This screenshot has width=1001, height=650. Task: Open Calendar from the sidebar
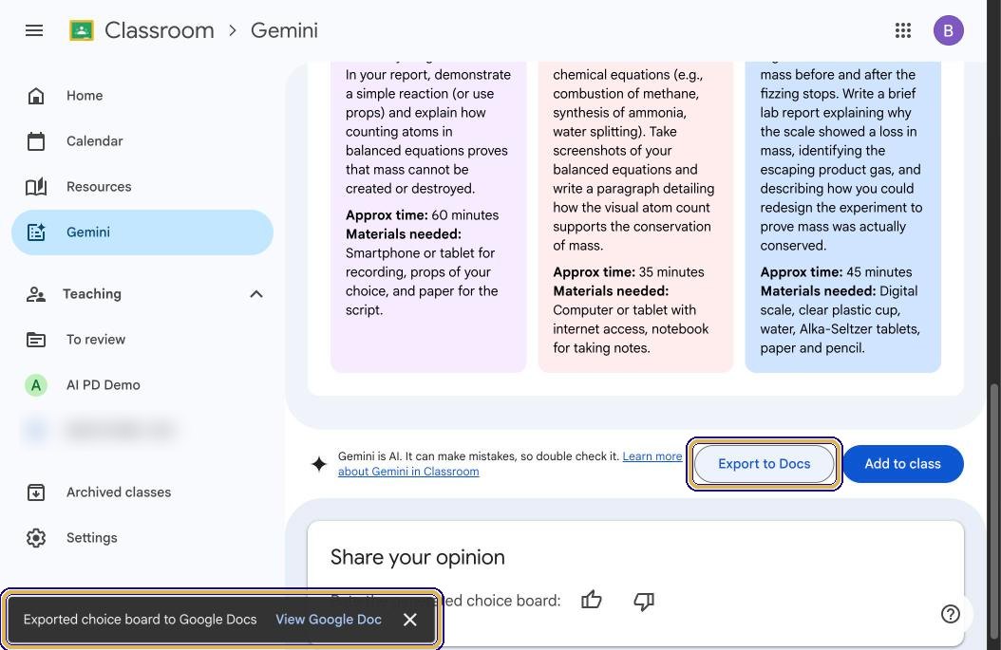point(142,141)
